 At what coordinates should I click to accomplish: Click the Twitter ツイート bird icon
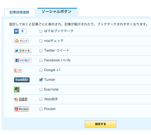23,51
